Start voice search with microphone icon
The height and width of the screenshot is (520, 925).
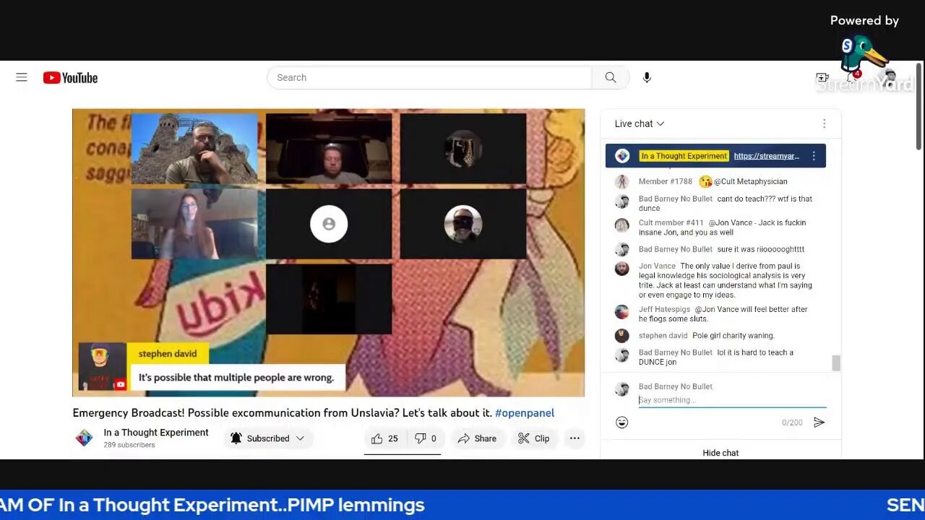click(x=647, y=77)
